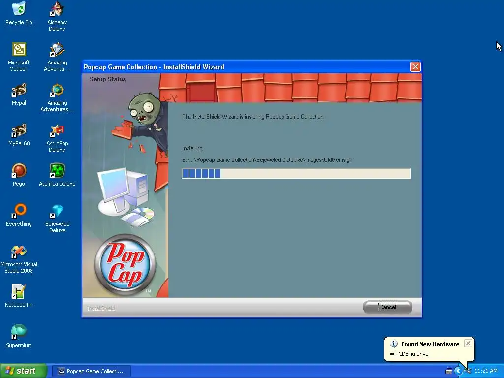Image resolution: width=504 pixels, height=378 pixels.
Task: Click the 11:21 AM taskbar clock
Action: pyautogui.click(x=486, y=371)
